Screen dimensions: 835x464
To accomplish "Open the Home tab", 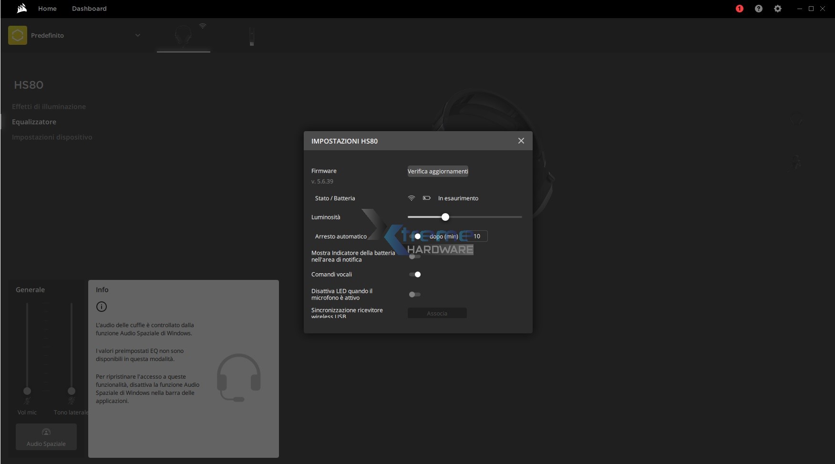I will (47, 9).
